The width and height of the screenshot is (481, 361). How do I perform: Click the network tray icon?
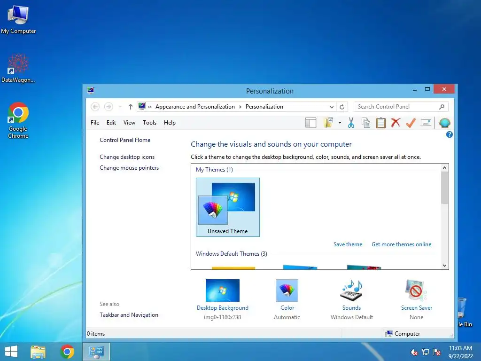point(426,352)
